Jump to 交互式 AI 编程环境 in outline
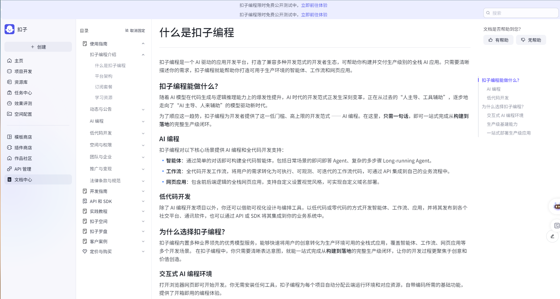The width and height of the screenshot is (560, 299). pos(505,115)
